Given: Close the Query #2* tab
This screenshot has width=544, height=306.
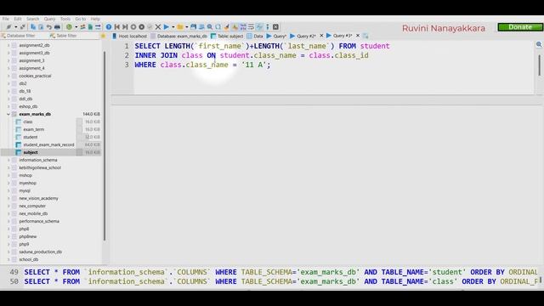Looking at the screenshot, I should point(321,36).
